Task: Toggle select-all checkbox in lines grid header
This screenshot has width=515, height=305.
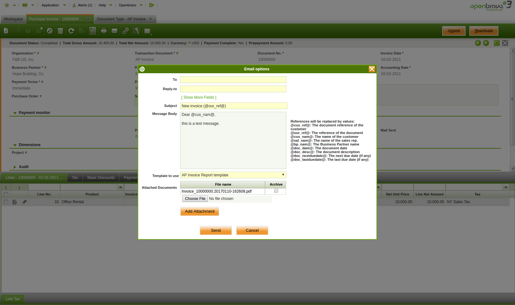Action: pos(6,194)
